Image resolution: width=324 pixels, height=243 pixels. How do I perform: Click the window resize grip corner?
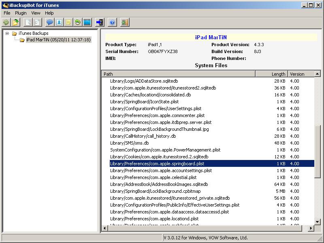(320, 238)
